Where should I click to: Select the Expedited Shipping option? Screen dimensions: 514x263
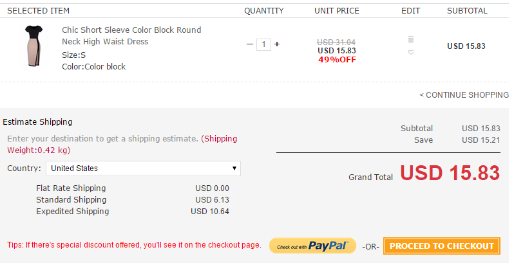73,212
